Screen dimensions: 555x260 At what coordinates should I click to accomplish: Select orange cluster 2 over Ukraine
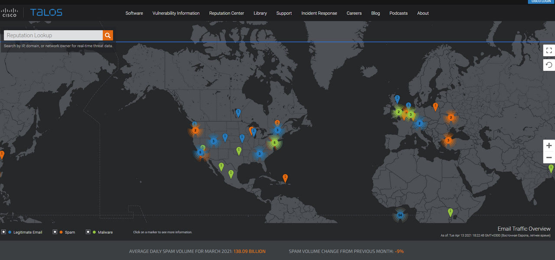(x=451, y=117)
